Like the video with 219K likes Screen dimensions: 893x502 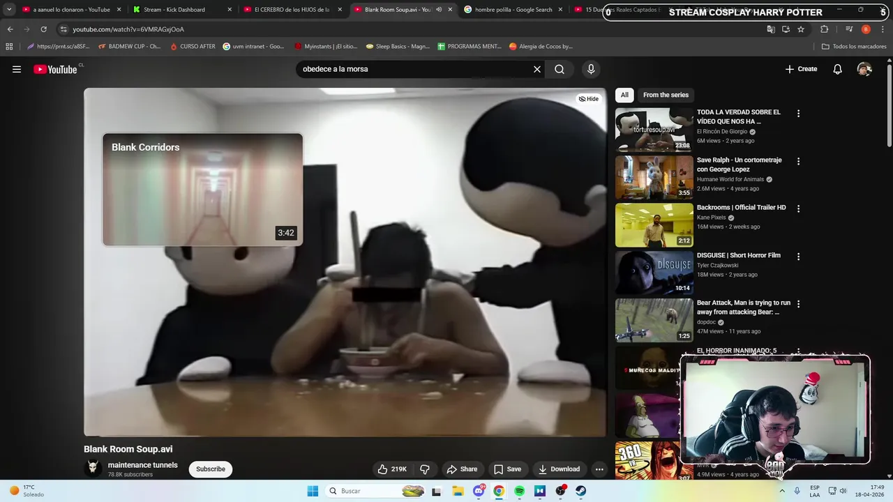pyautogui.click(x=391, y=469)
